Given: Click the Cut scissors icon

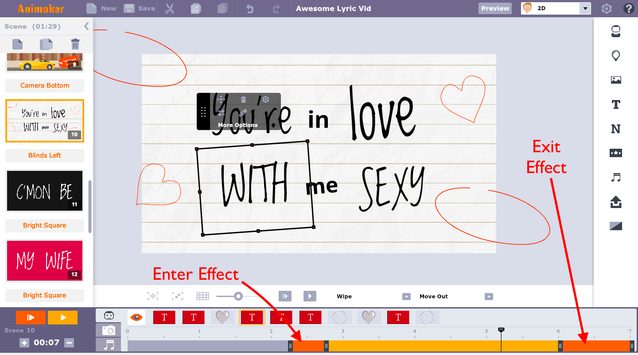Looking at the screenshot, I should point(170,8).
